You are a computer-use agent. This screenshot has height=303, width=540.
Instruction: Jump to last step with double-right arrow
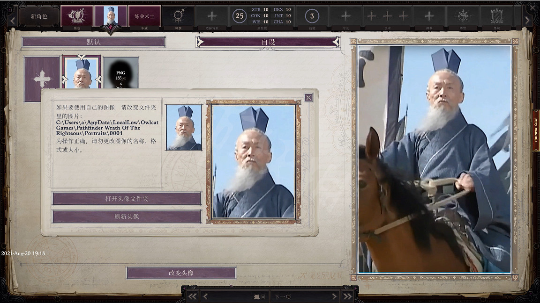347,296
